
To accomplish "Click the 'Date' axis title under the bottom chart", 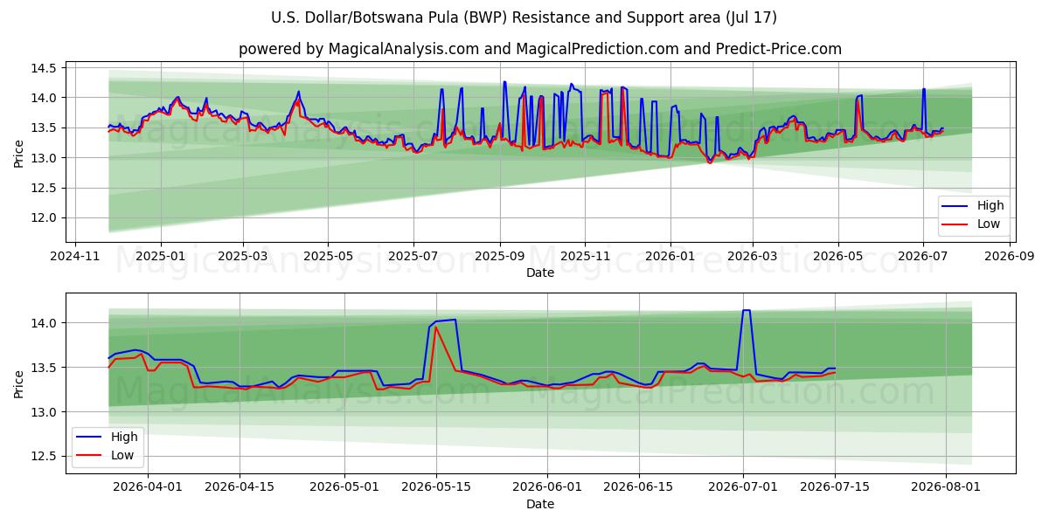I will [540, 504].
